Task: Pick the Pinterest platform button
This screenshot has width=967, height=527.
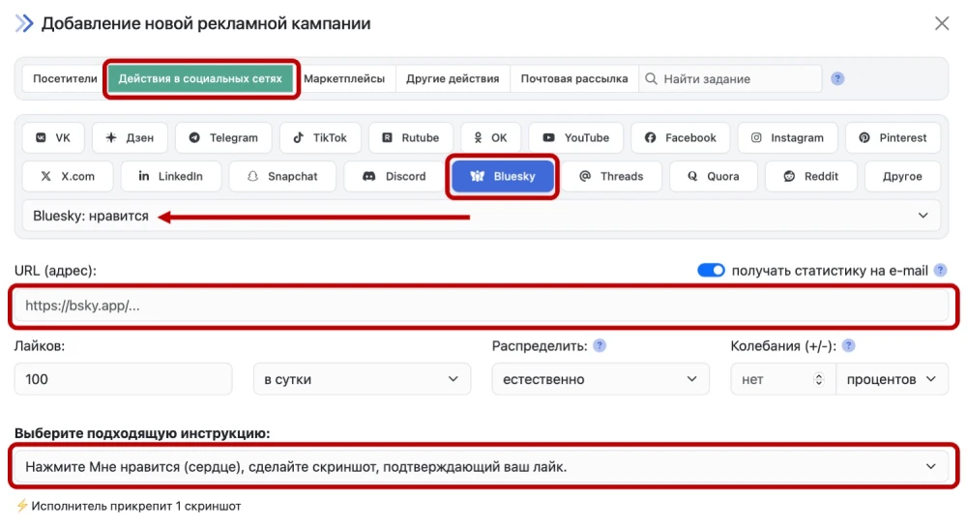Action: click(x=893, y=137)
